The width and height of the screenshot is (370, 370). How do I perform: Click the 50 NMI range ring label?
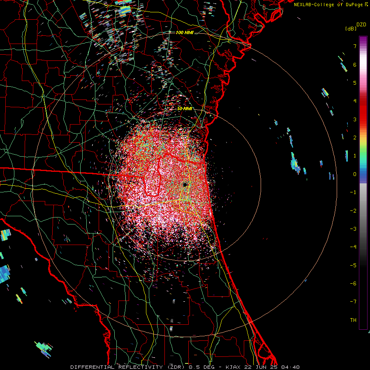(185, 109)
